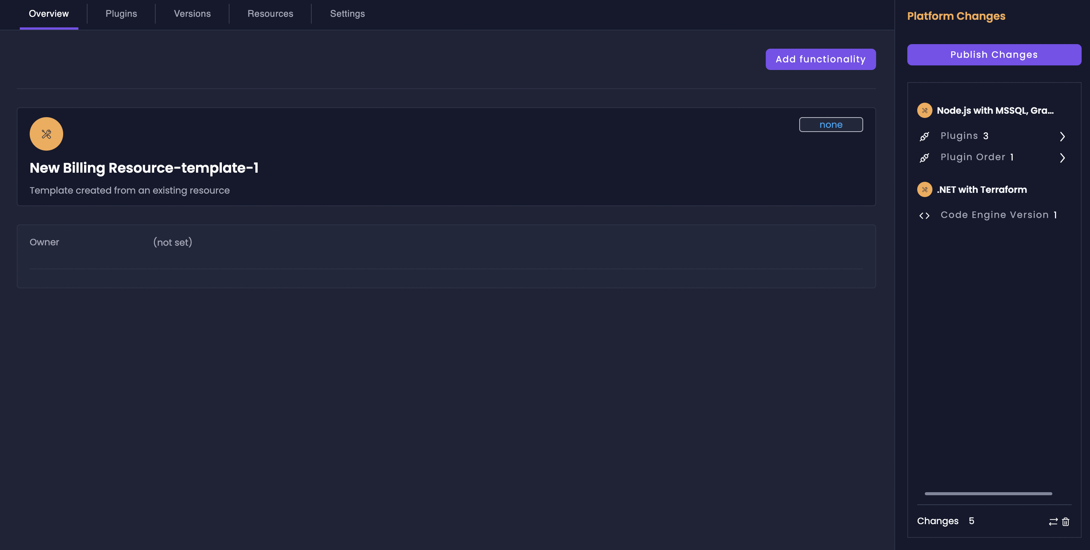
Task: Click the plug icon beside Plugin Order
Action: click(924, 157)
